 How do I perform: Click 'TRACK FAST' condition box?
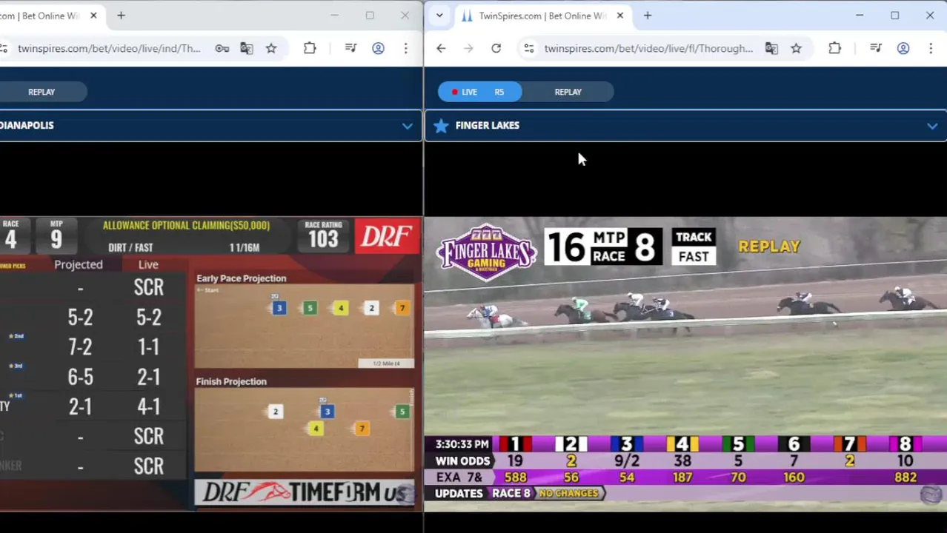(694, 247)
